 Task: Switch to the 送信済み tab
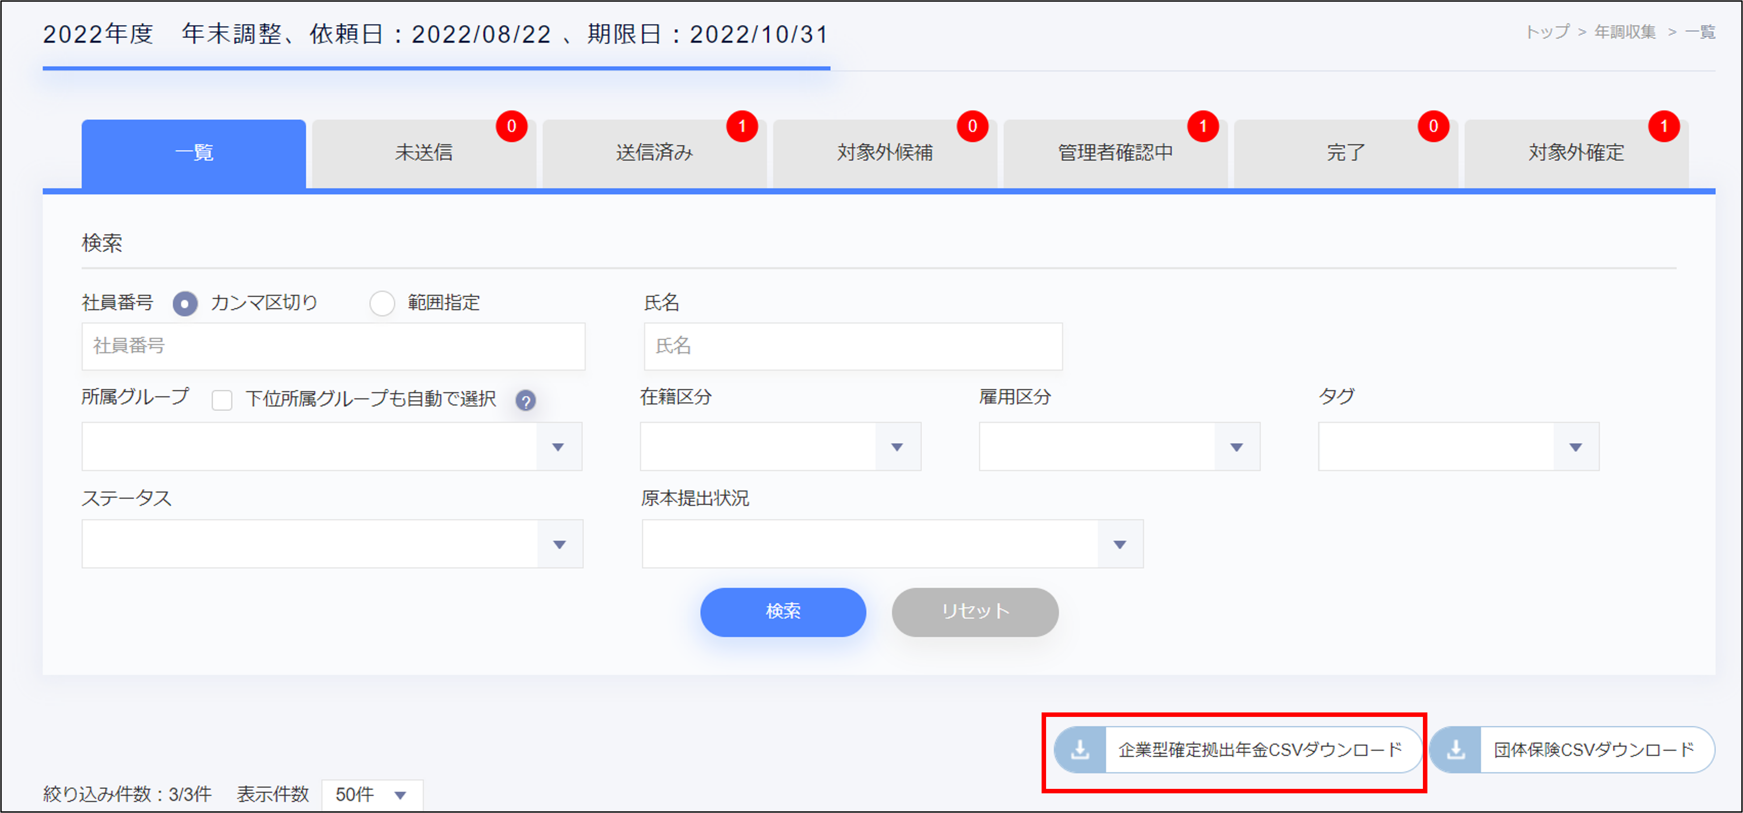654,153
